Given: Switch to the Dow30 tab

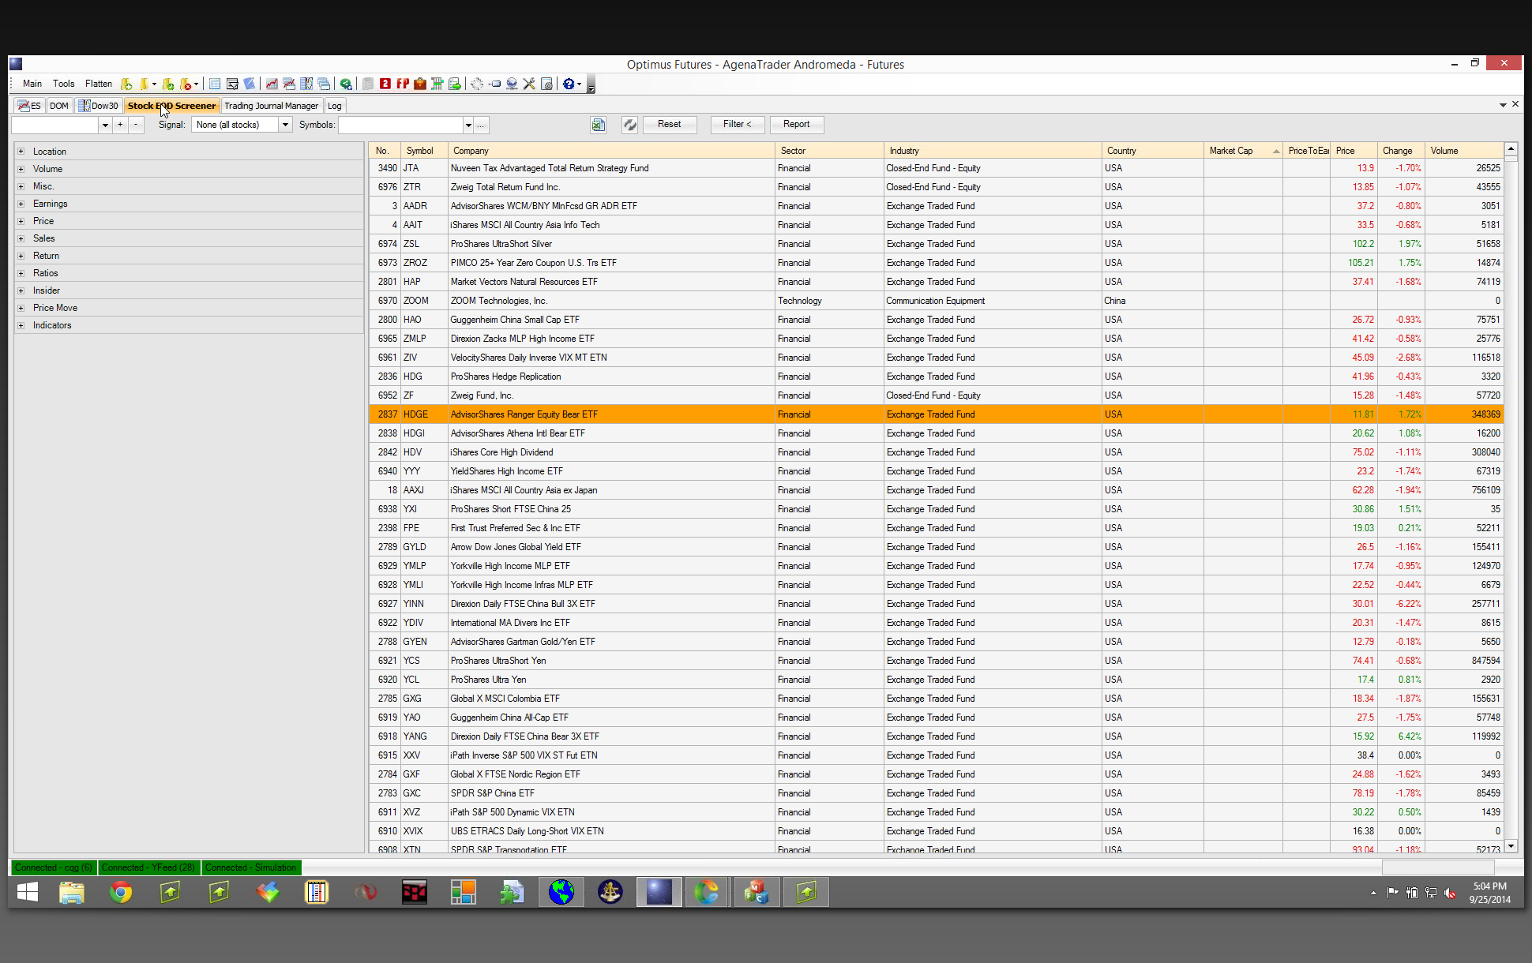Looking at the screenshot, I should click(99, 106).
